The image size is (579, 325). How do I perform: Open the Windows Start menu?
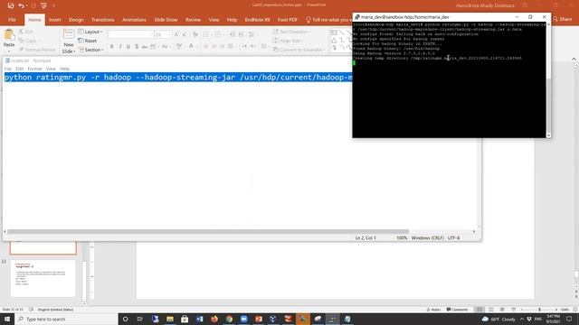pos(7,319)
